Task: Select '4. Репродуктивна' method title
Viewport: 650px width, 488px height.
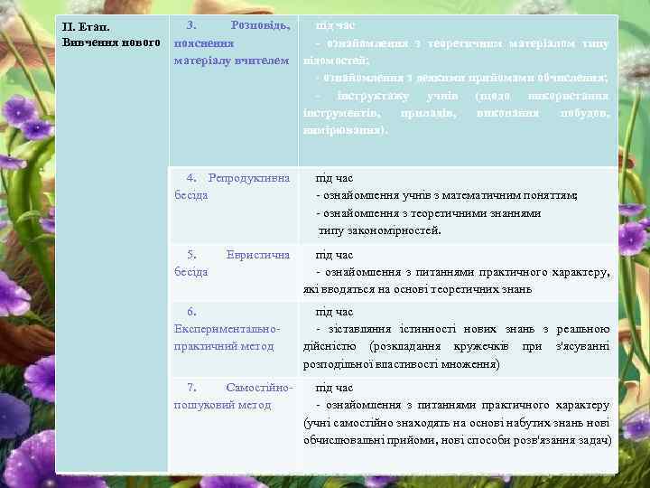Action: click(238, 178)
